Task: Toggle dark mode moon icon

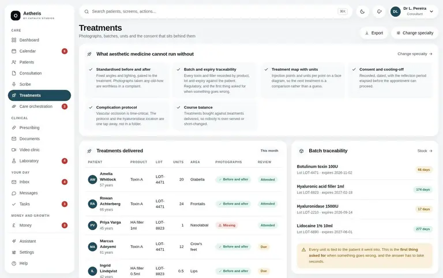Action: 362,12
